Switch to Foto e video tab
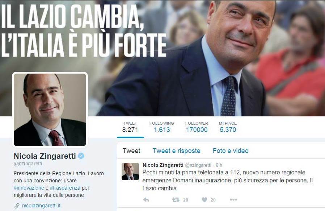Image resolution: width=325 pixels, height=211 pixels. click(x=231, y=151)
